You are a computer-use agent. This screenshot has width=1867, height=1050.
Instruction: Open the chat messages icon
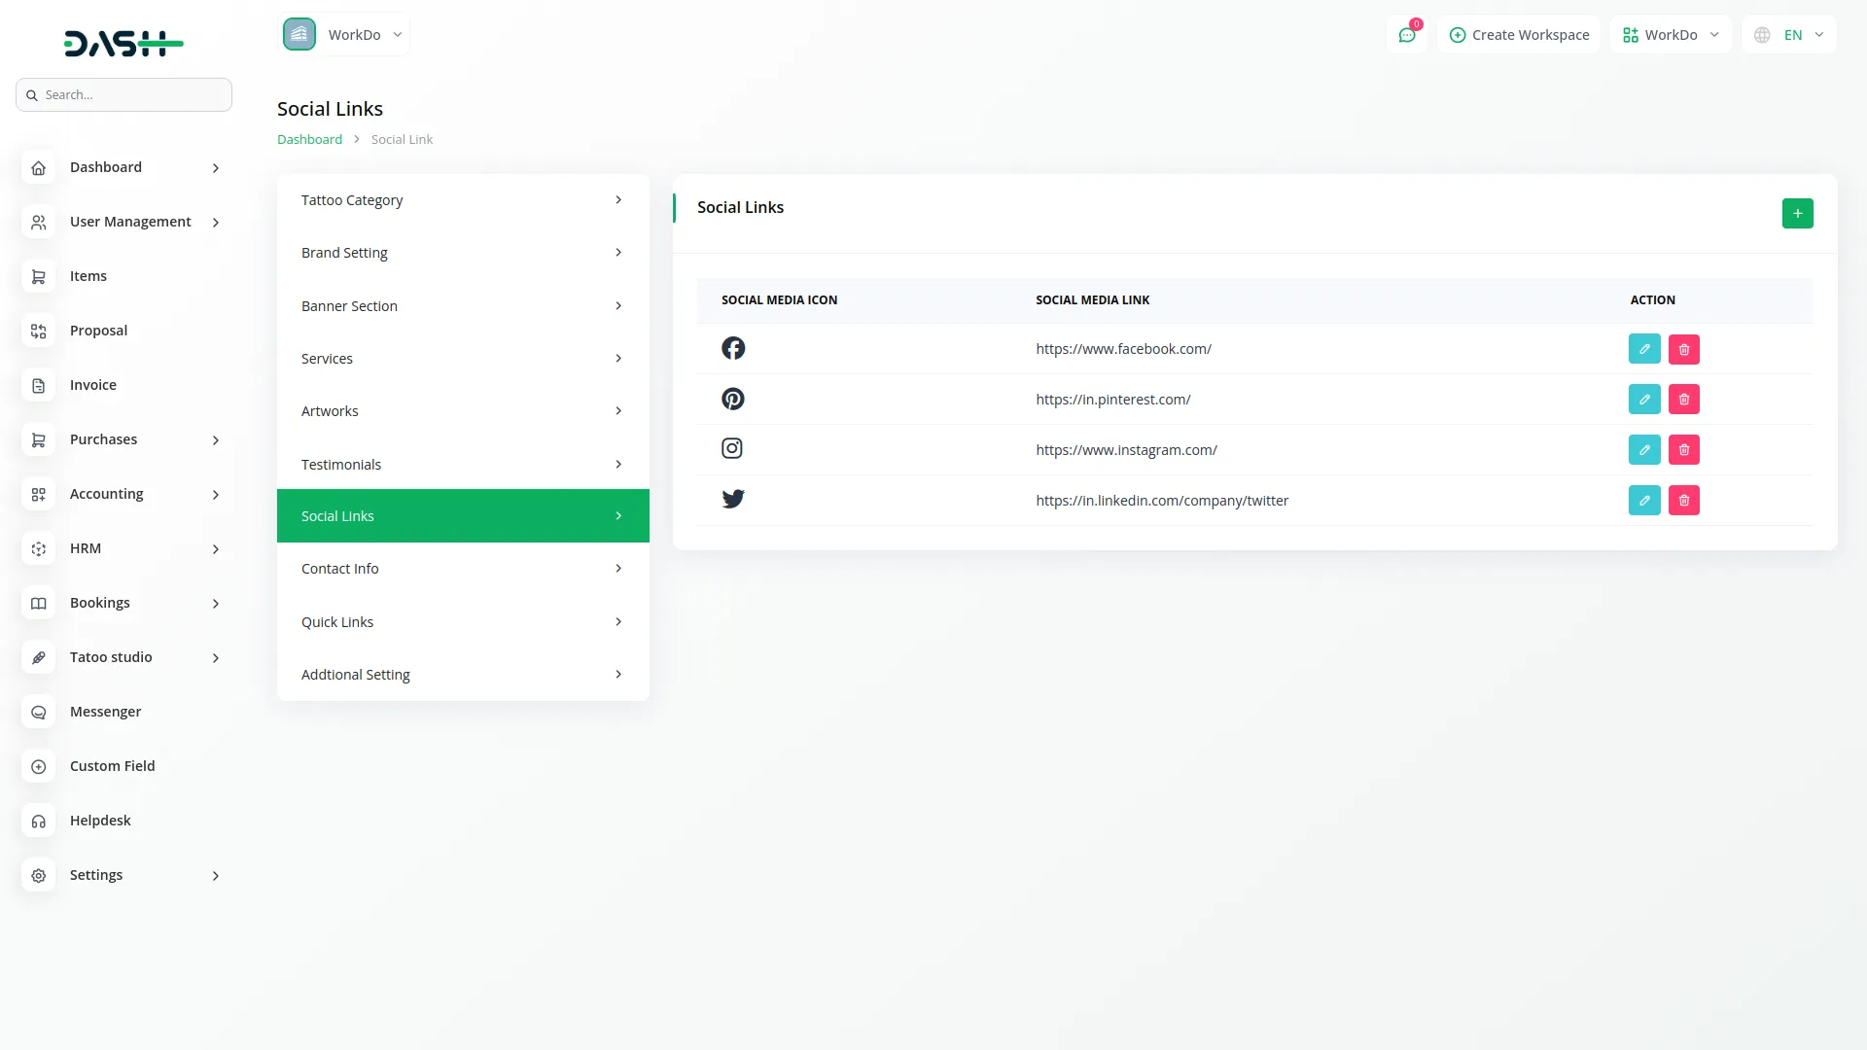(1407, 35)
